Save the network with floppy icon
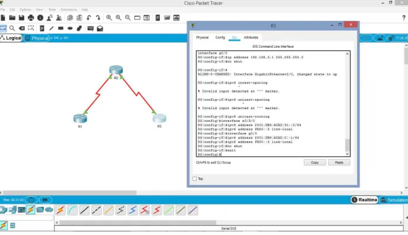The image size is (408, 235). 21,18
